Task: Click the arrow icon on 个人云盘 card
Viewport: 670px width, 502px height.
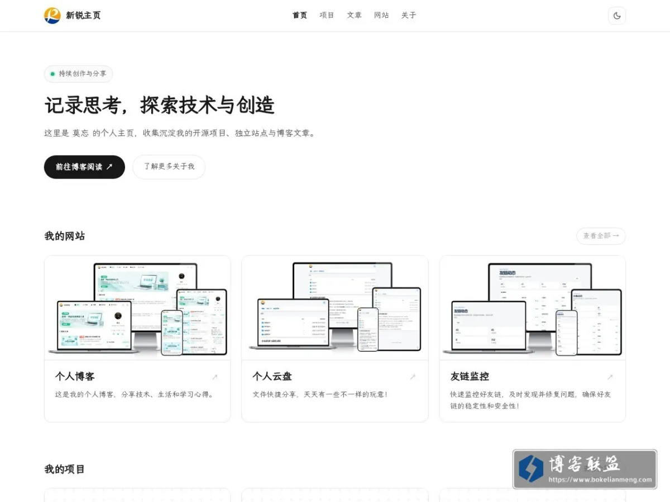Action: (413, 377)
